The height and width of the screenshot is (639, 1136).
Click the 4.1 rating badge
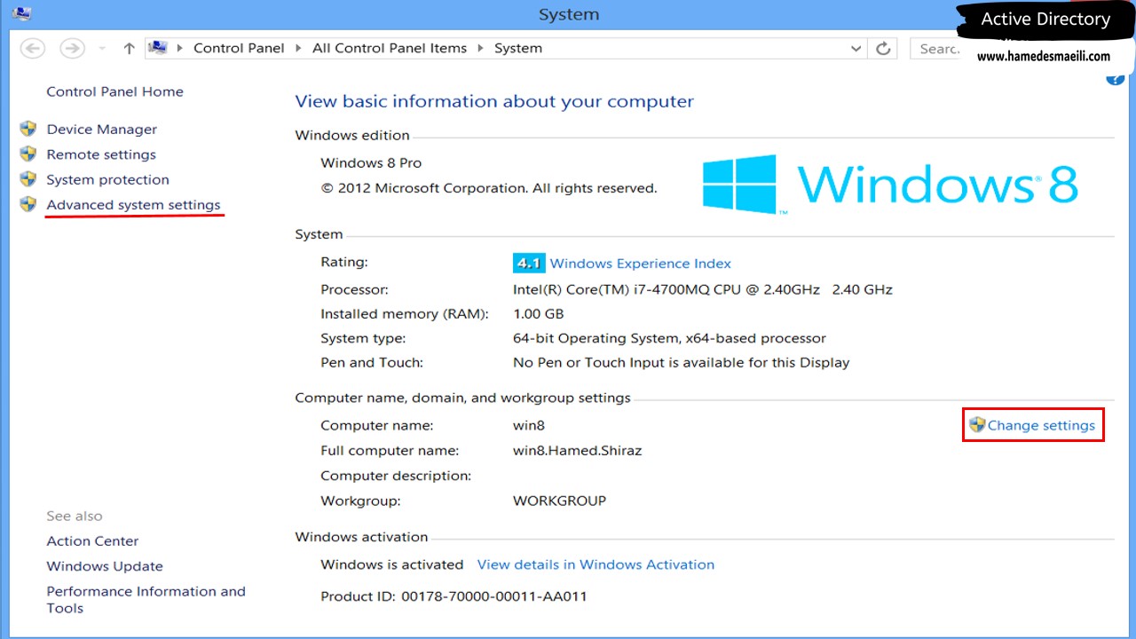coord(529,264)
